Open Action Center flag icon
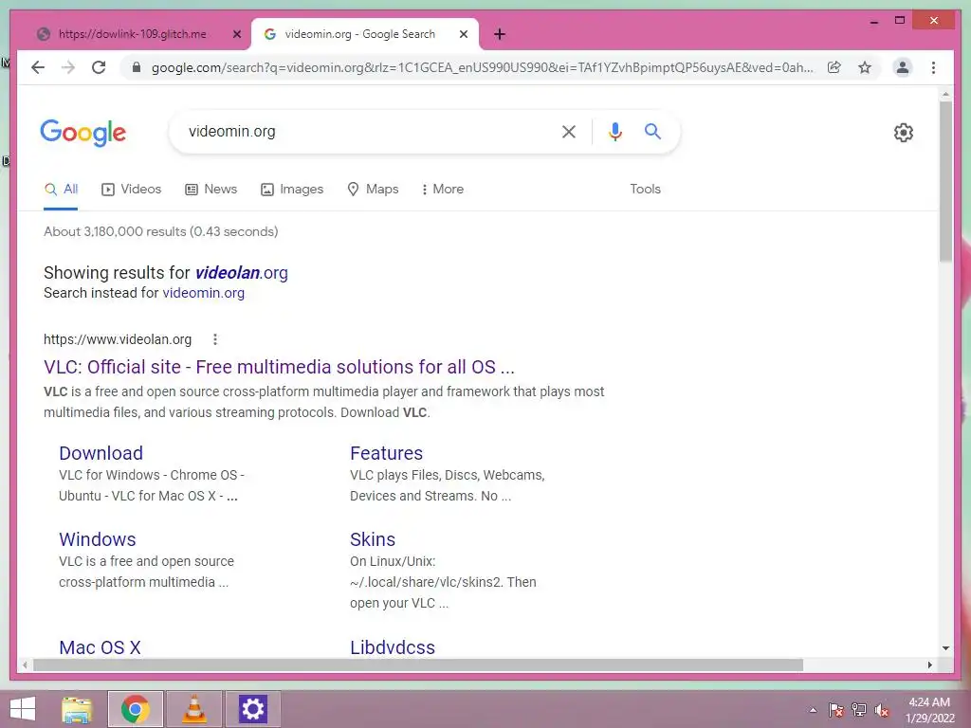 (x=835, y=710)
